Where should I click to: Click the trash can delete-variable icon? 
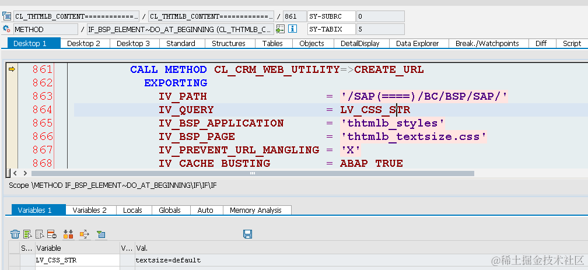click(15, 234)
